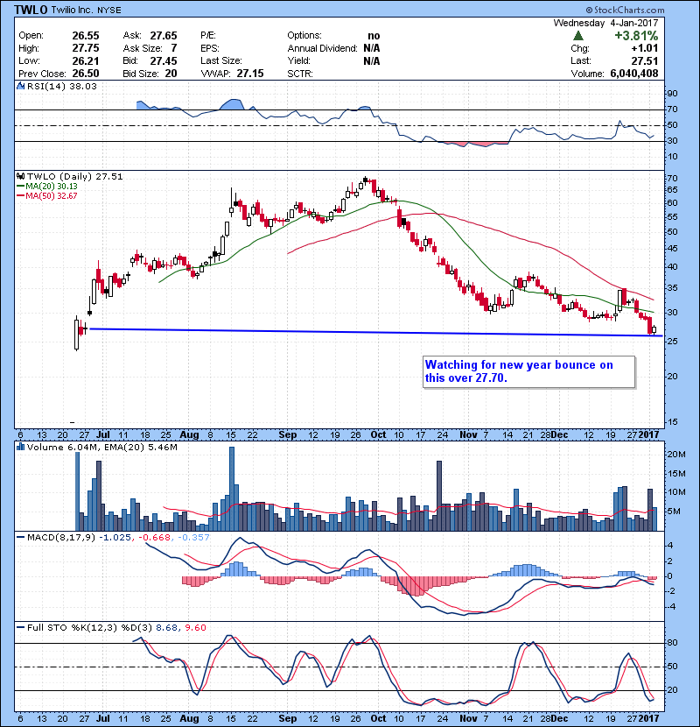Screen dimensions: 700x727
Task: Click the Ask Size value 7
Action: [174, 48]
